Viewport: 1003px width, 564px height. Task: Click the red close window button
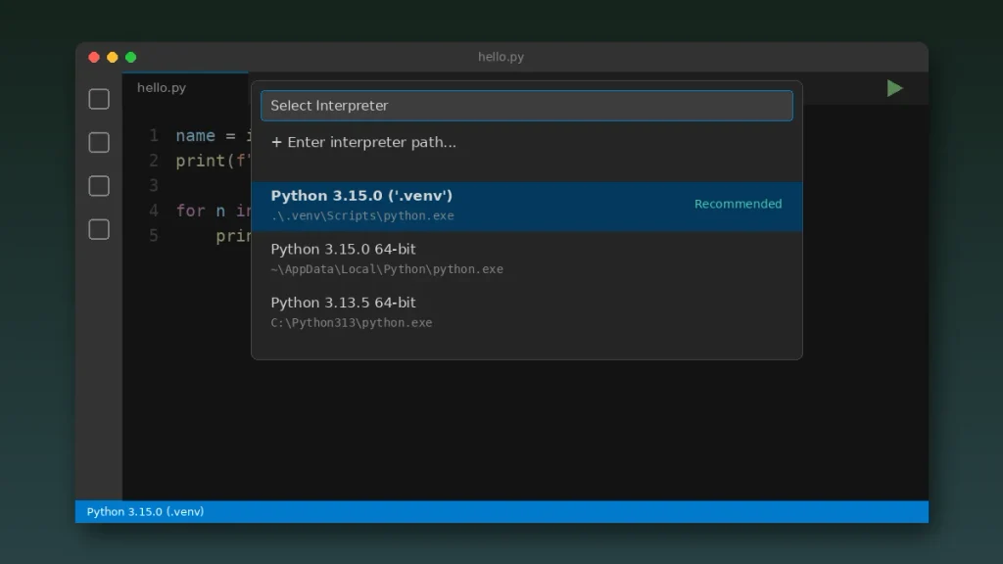[x=94, y=58]
